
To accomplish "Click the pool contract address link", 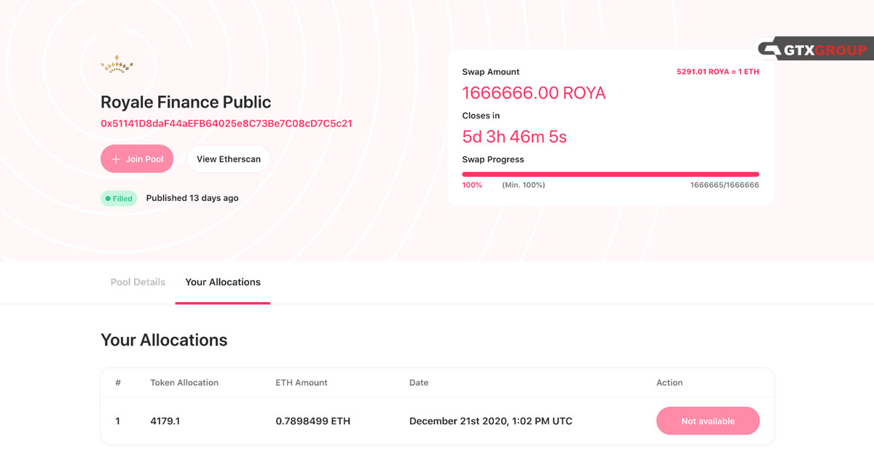I will (227, 124).
